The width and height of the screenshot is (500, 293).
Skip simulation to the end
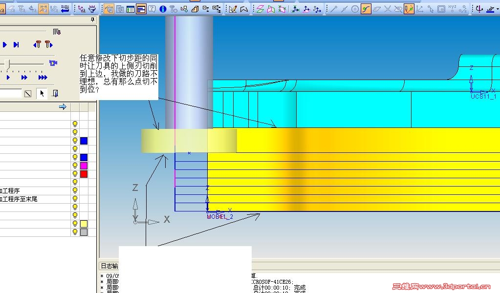[16, 44]
